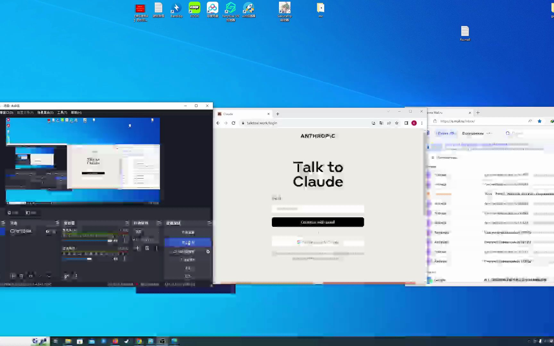This screenshot has height=346, width=554.
Task: Open 配置文件(P) menu in OBS
Action: point(25,112)
